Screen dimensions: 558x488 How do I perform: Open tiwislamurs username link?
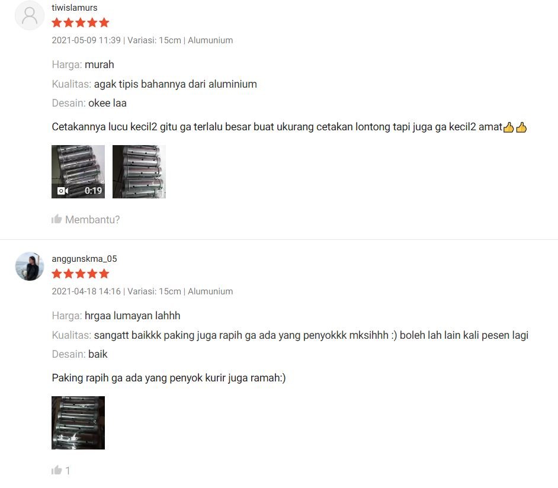[x=75, y=8]
